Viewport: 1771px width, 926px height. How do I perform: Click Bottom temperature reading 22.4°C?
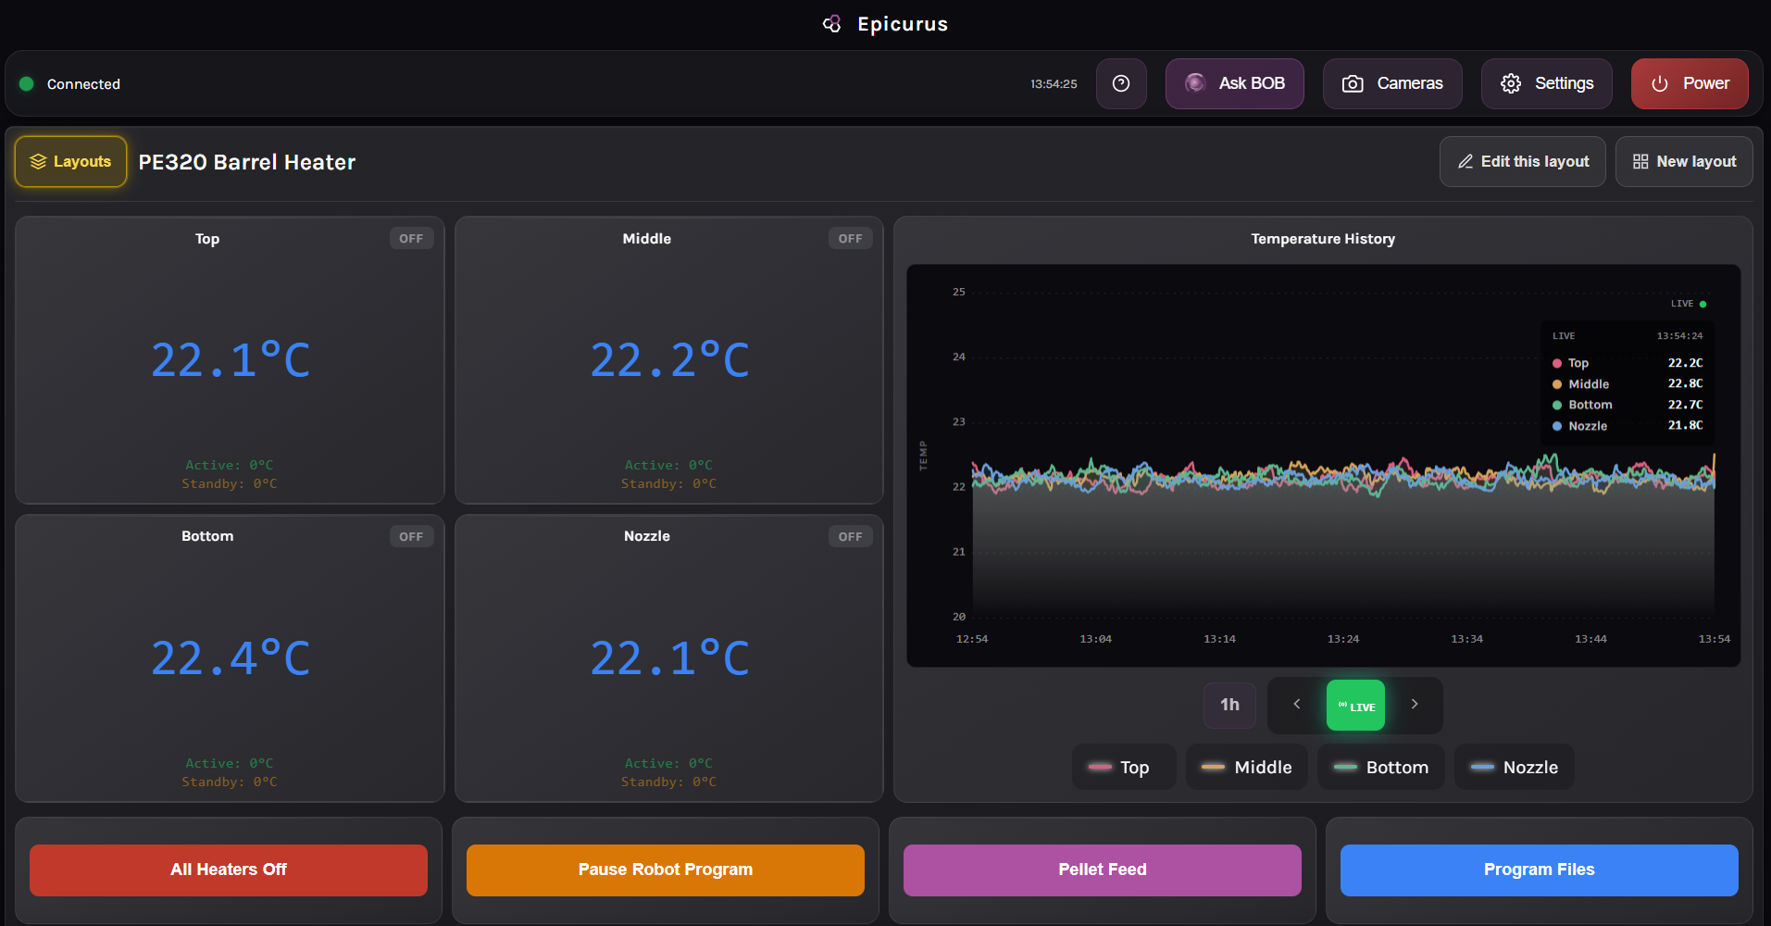pyautogui.click(x=231, y=657)
